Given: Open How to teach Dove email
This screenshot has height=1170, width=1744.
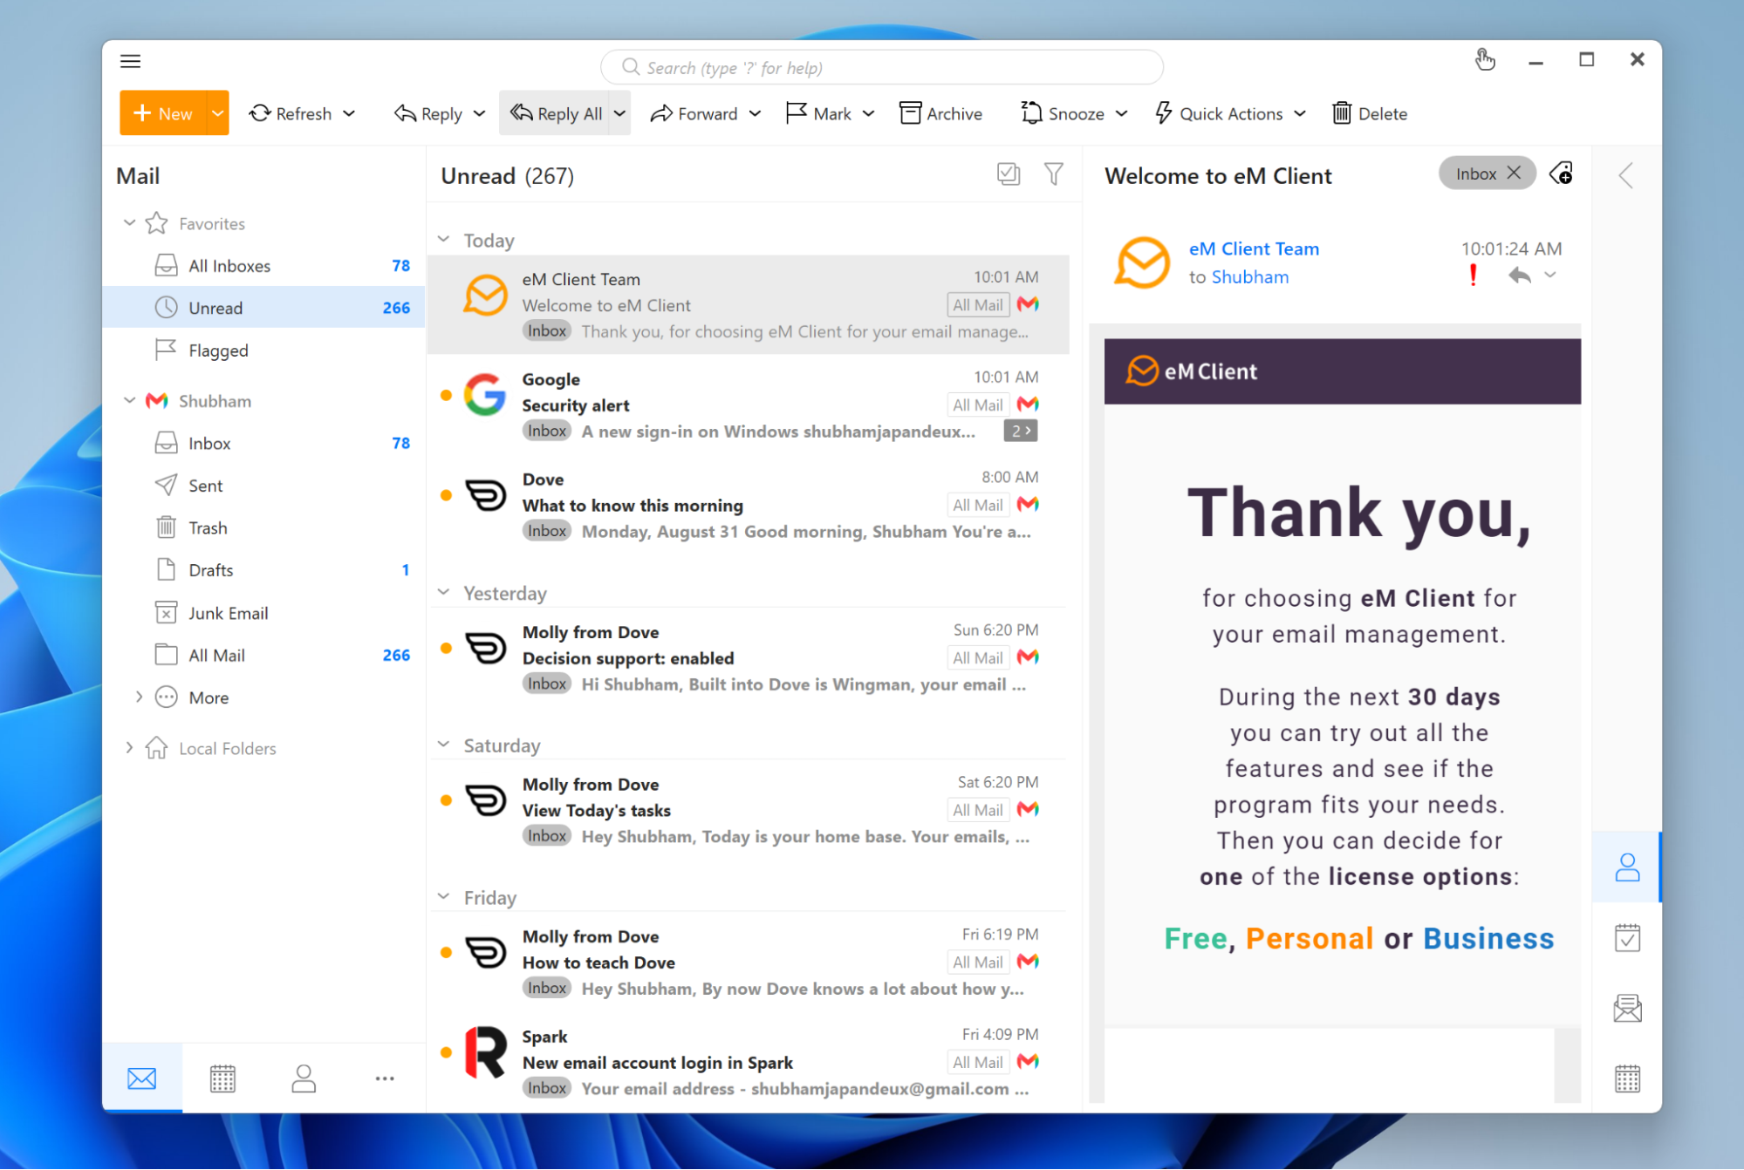Looking at the screenshot, I should click(x=749, y=963).
